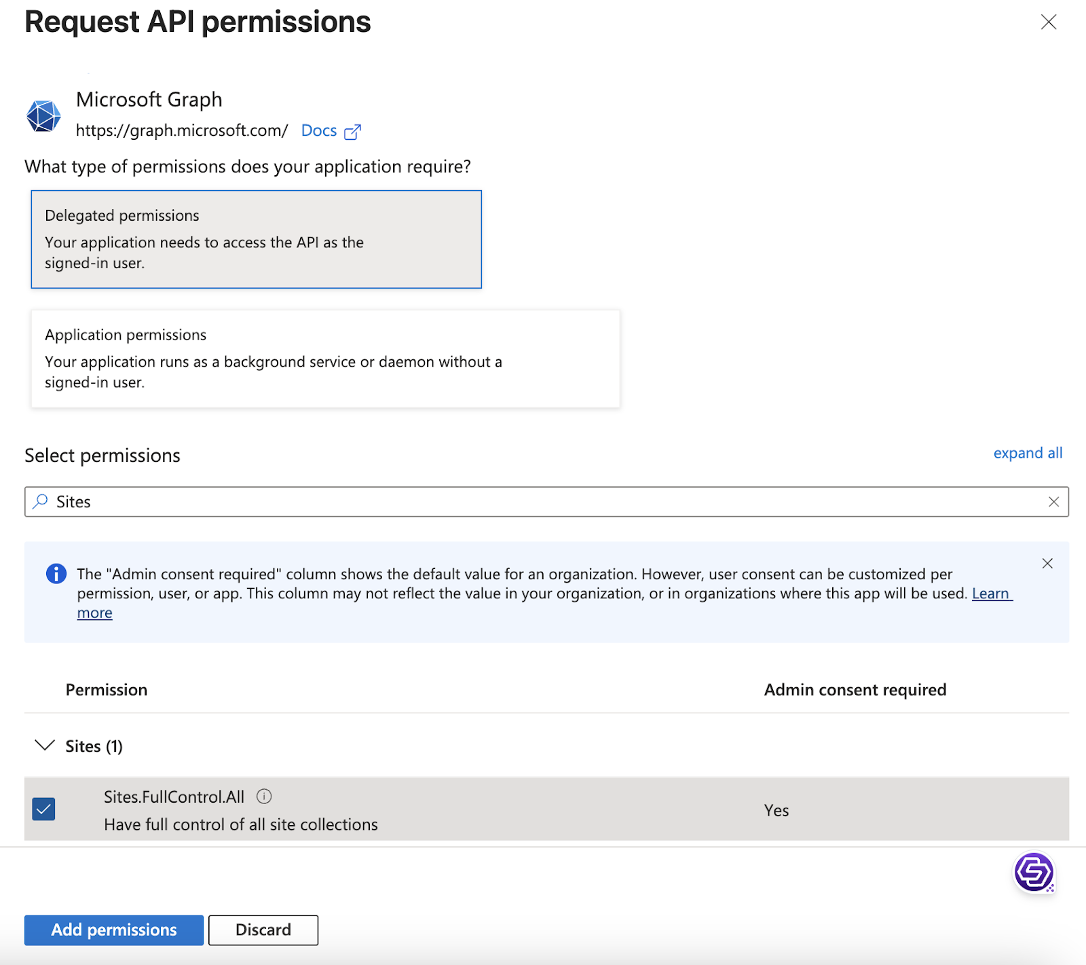Screen dimensions: 1086x965
Task: Uncheck the Sites.FullControl.All checkbox
Action: point(44,809)
